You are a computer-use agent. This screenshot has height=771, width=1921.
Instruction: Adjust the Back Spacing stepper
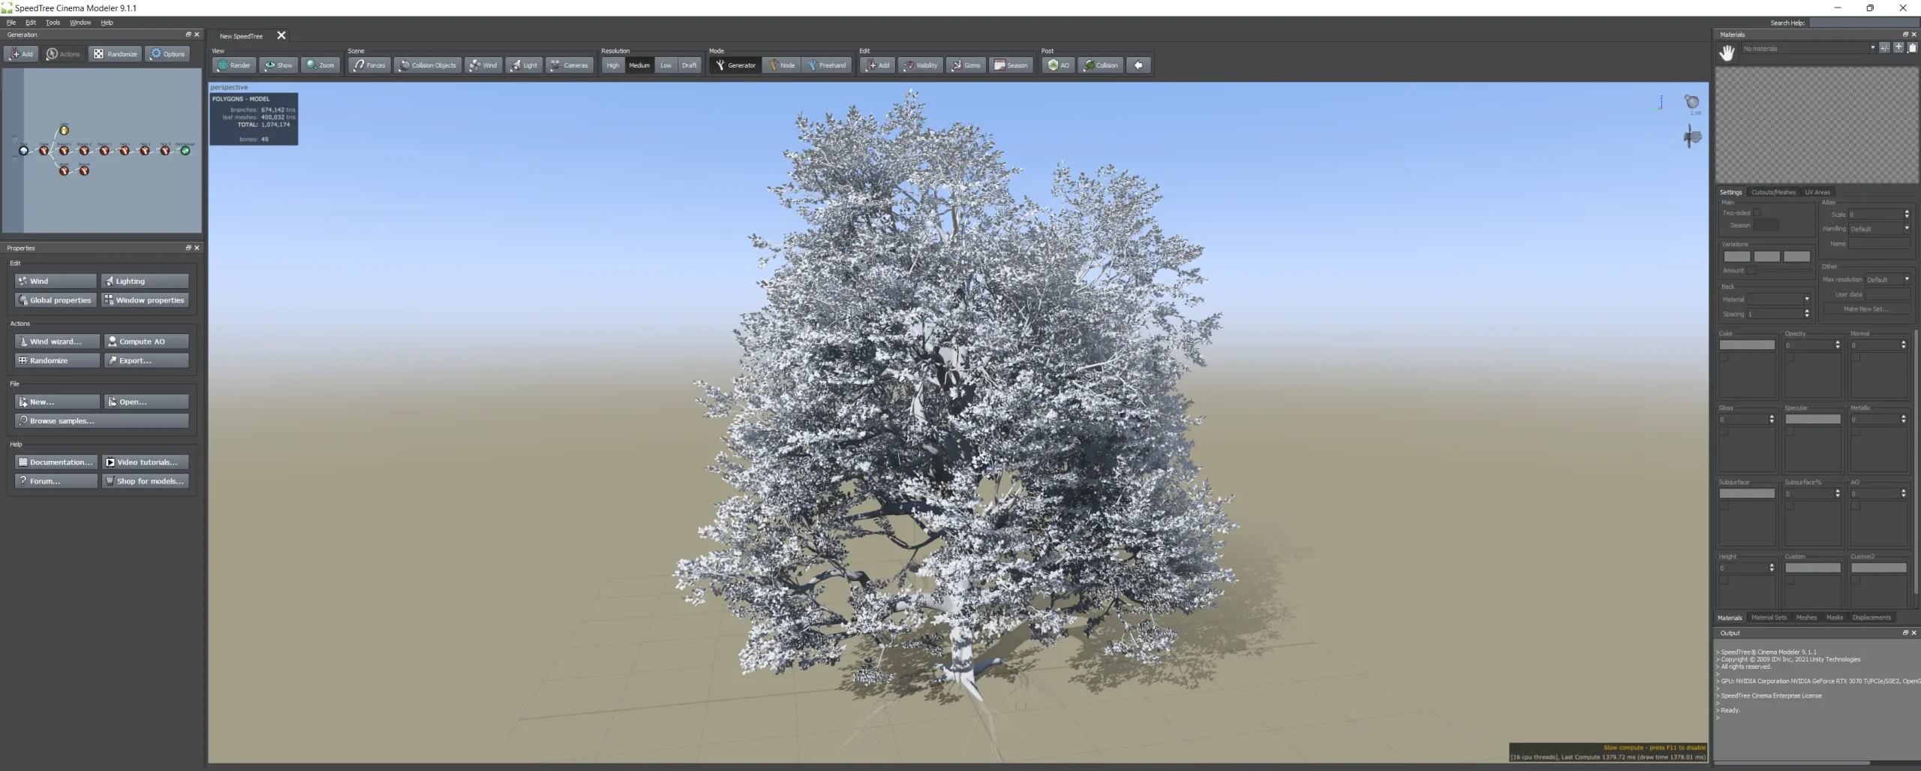tap(1806, 314)
